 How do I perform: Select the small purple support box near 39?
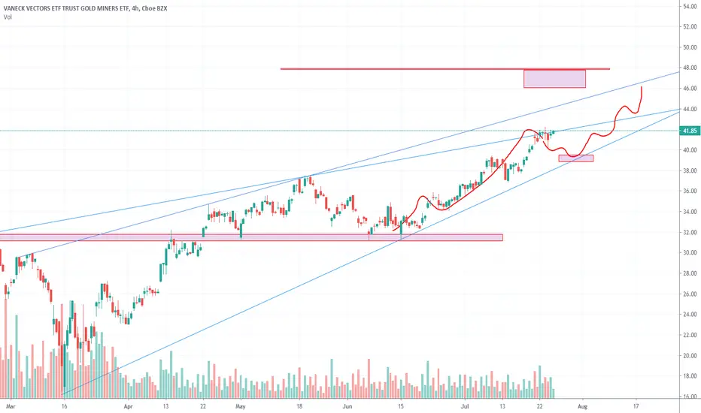[576, 158]
